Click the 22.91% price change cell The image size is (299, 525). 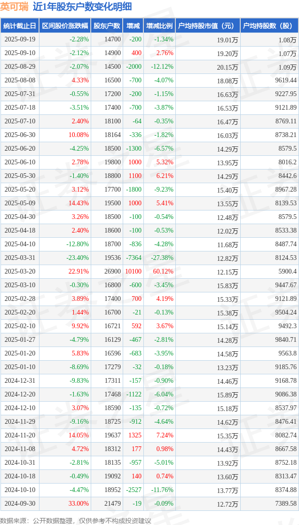click(79, 272)
